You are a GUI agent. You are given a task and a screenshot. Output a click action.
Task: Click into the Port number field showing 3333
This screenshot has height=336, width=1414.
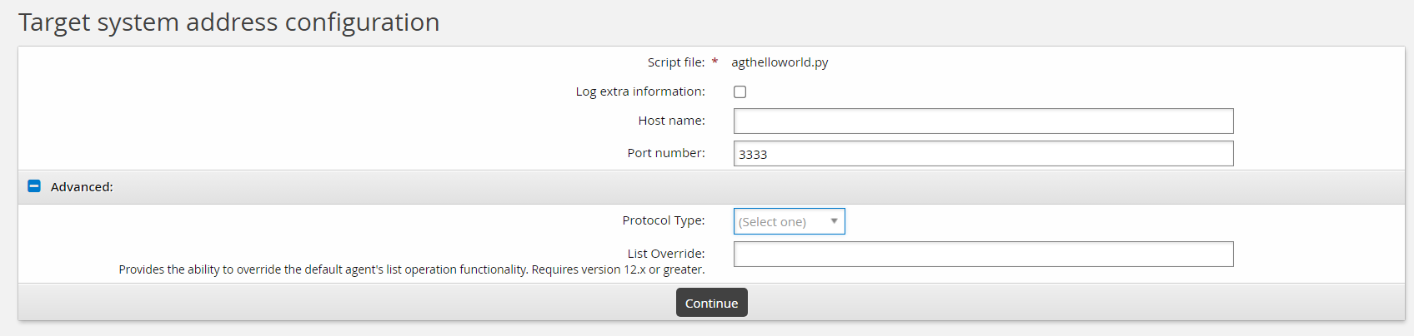click(983, 154)
